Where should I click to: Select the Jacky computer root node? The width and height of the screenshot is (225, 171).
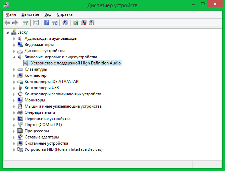pyautogui.click(x=23, y=32)
